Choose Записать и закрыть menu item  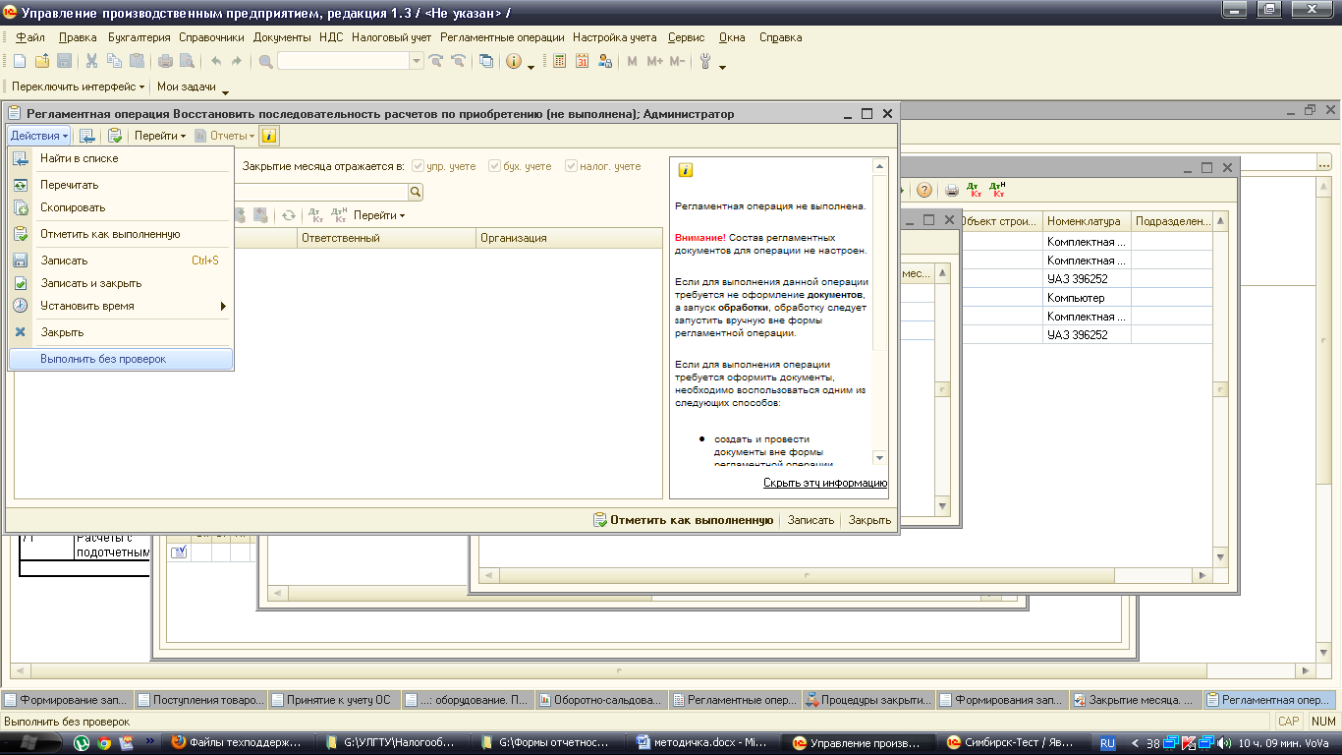(x=121, y=283)
